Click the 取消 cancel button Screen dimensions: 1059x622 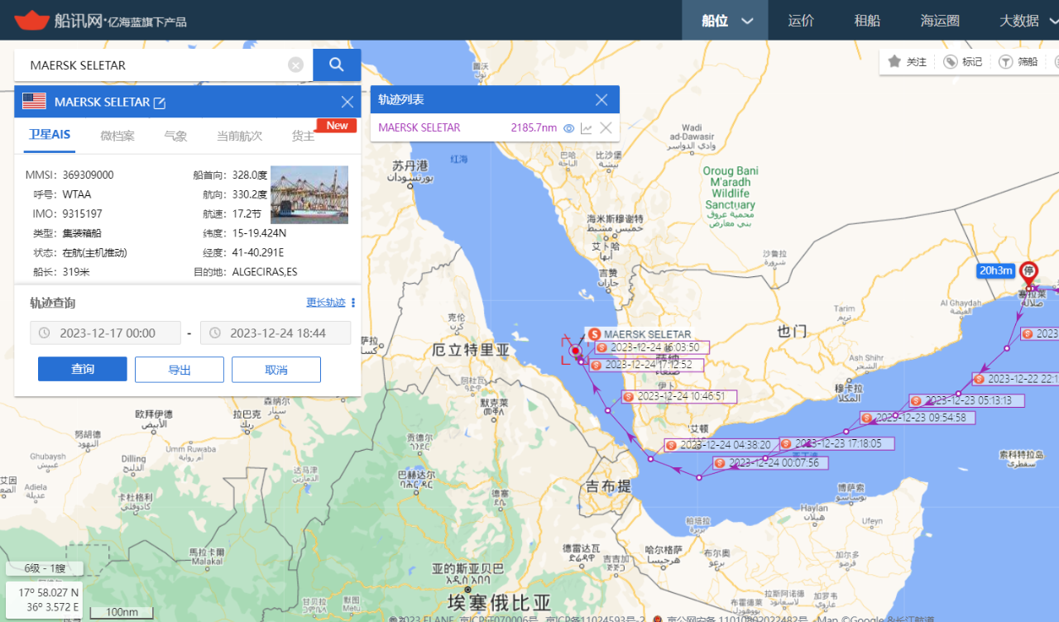276,370
